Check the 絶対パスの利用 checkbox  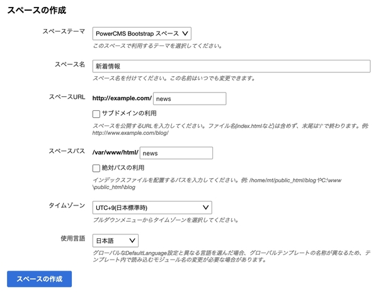96,168
